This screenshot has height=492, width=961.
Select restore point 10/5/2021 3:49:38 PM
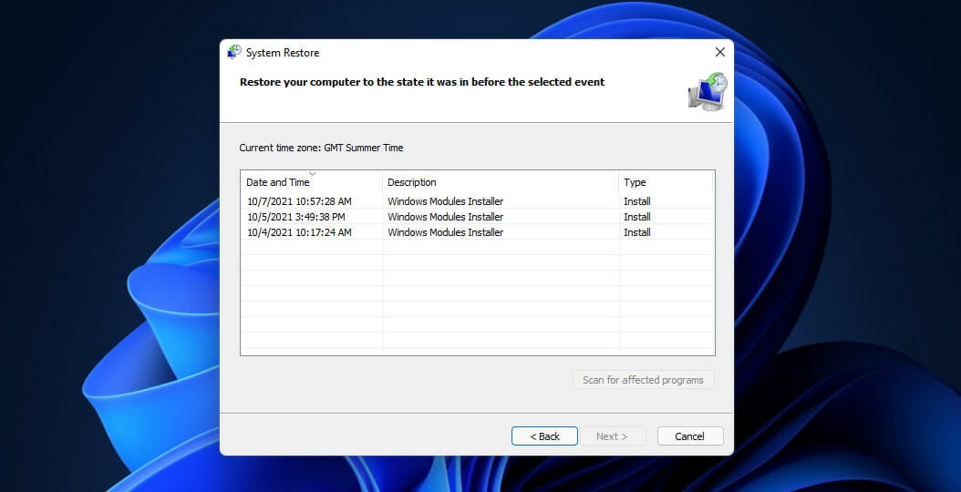[x=478, y=217]
